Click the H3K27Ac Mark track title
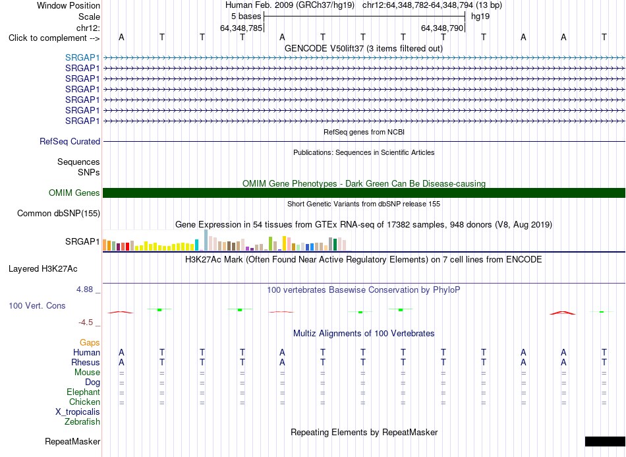Image resolution: width=626 pixels, height=457 pixels. tap(364, 260)
